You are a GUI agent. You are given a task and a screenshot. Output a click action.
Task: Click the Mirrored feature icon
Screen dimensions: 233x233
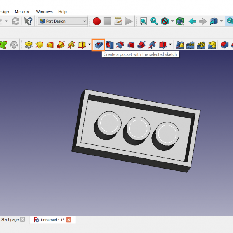pyautogui.click(x=180, y=45)
